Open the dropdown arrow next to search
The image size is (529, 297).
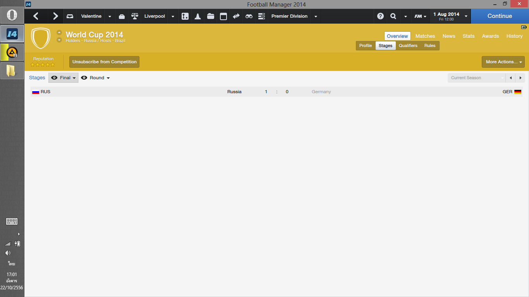pyautogui.click(x=405, y=17)
